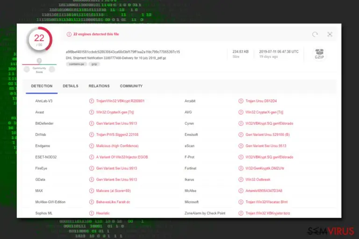
Task: Click warning icon in AVG row
Action: point(241,112)
